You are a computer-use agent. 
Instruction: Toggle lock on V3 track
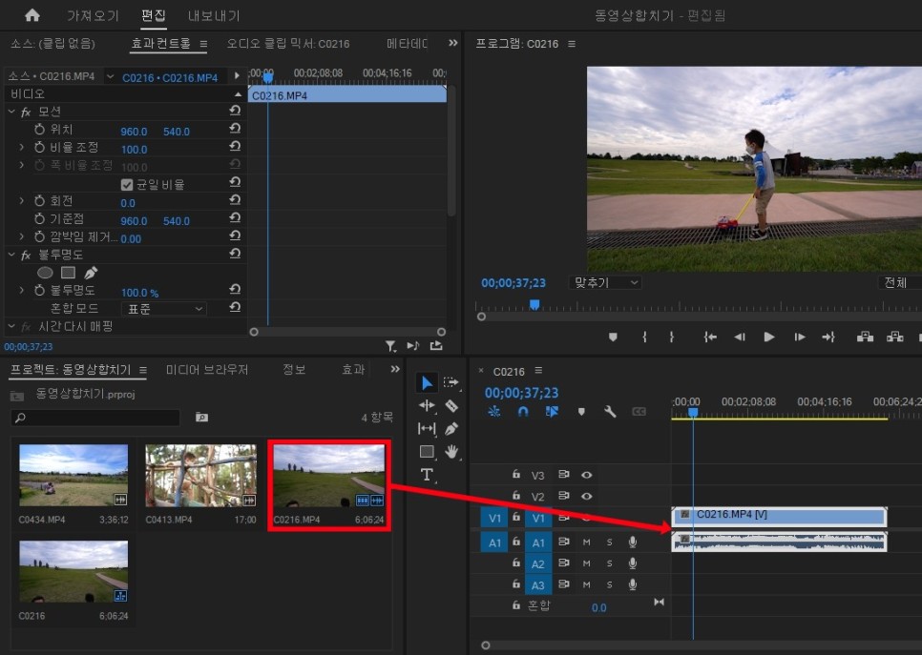[x=515, y=474]
